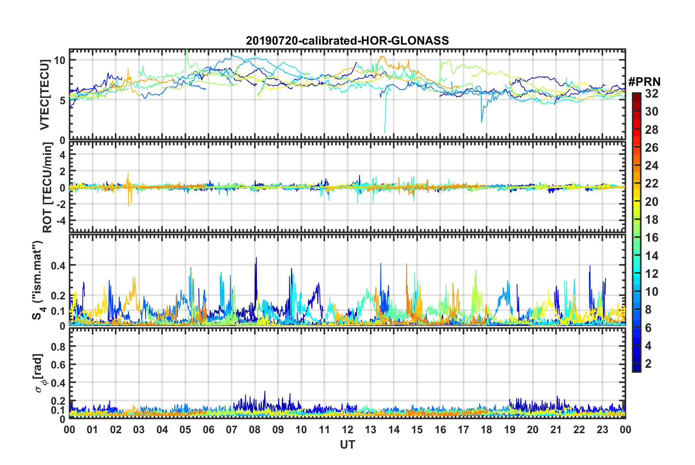This screenshot has width=695, height=465.
Task: Click the dark red top of the PRN colorbar
Action: [x=636, y=96]
